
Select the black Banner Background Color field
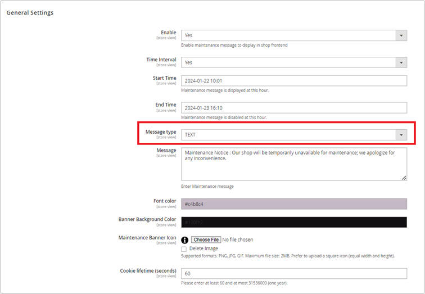293,222
